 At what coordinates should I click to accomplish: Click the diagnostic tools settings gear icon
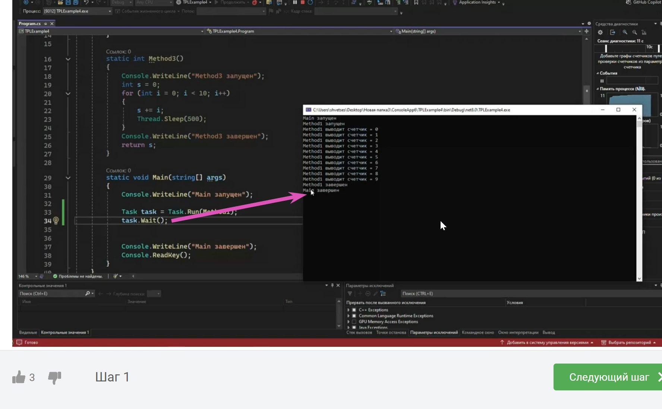600,32
